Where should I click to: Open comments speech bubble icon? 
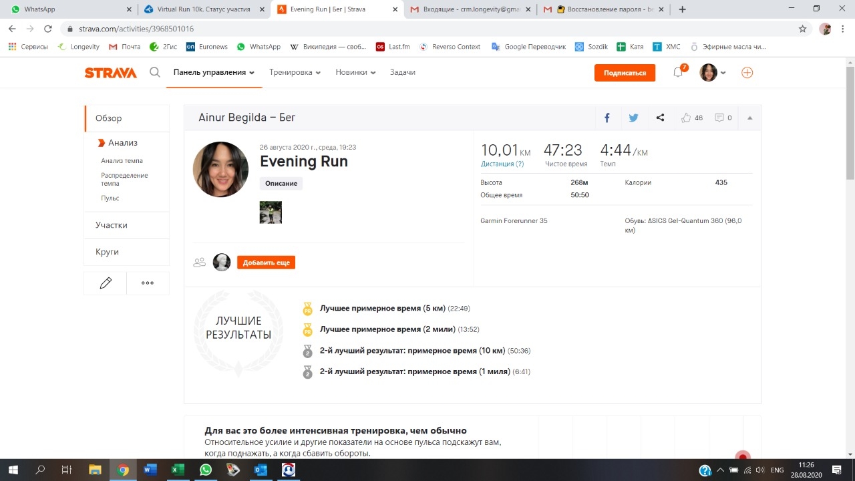[x=719, y=118]
